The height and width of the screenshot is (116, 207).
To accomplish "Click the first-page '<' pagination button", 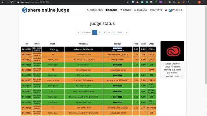I will (x=78, y=32).
